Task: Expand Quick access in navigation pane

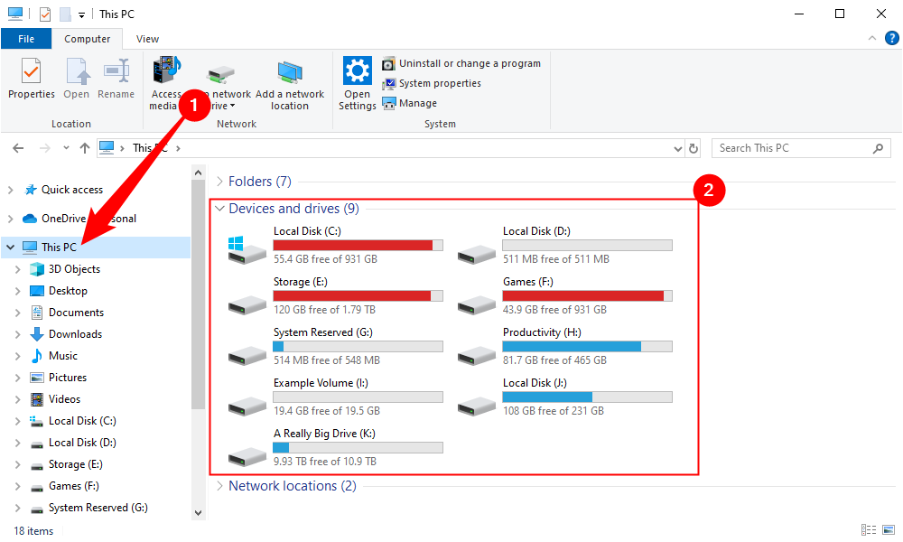Action: tap(10, 190)
